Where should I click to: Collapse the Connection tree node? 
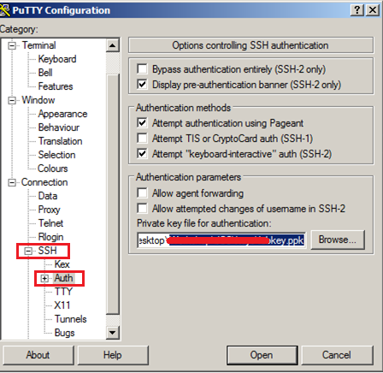(x=12, y=182)
